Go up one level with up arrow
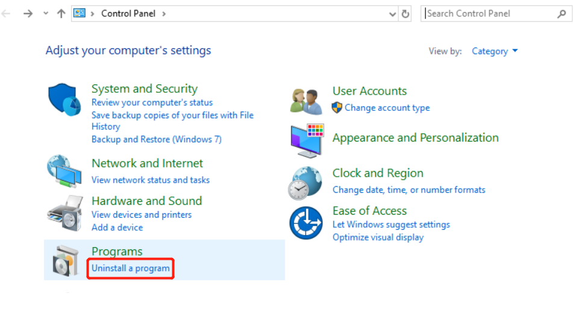Screen dimensions: 576x311 pos(61,13)
